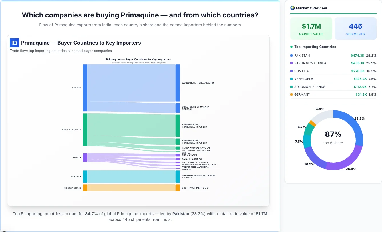Click the $474.3K value for PAKISTAN

click(358, 55)
